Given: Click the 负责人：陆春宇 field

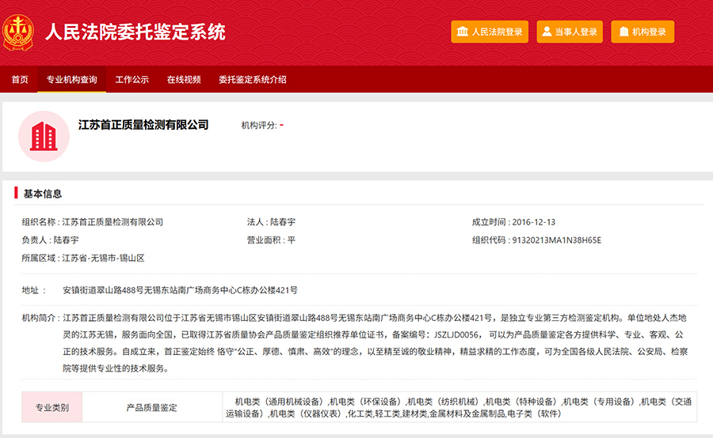Looking at the screenshot, I should coord(50,240).
